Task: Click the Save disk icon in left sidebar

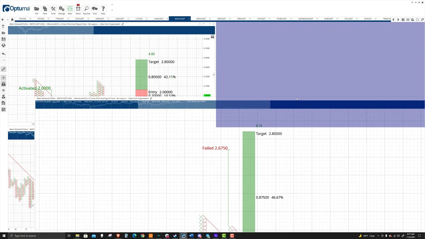Action: click(3, 39)
